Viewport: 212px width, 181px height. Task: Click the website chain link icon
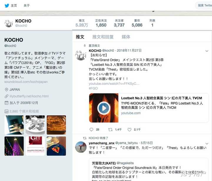[6, 96]
